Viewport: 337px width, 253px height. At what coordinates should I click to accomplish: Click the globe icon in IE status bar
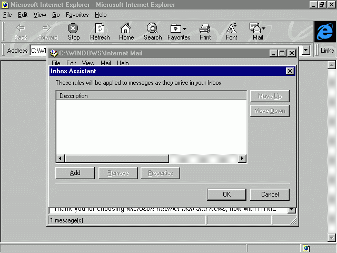point(306,248)
